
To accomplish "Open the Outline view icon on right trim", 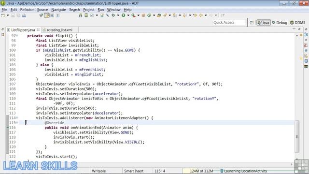I will 306,34.
